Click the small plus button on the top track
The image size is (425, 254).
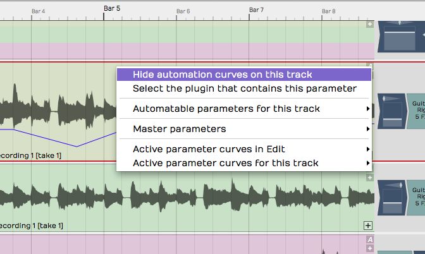click(x=370, y=24)
